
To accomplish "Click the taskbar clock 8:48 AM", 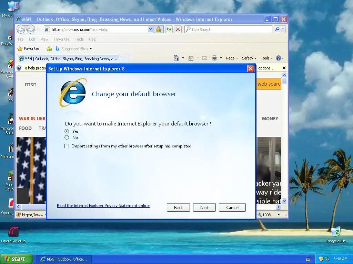I will [340, 259].
